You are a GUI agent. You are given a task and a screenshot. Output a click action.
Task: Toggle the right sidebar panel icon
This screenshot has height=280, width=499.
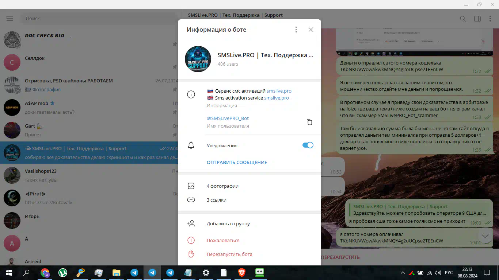coord(477,19)
